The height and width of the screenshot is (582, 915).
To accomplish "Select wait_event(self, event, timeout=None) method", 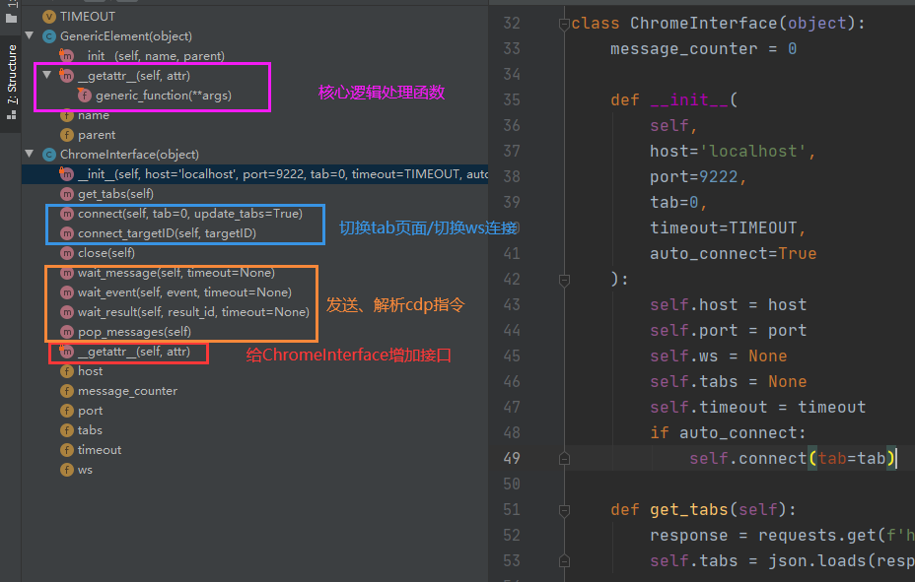I will [x=184, y=291].
